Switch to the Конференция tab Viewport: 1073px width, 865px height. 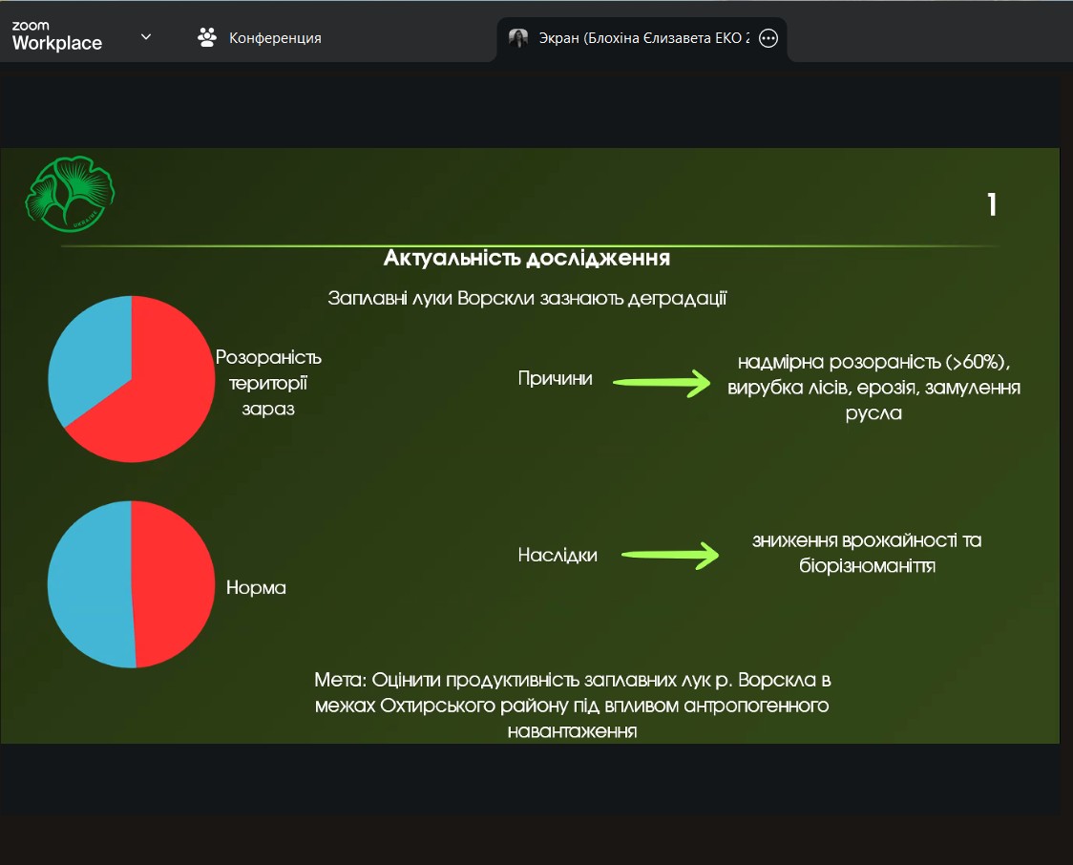tap(274, 38)
